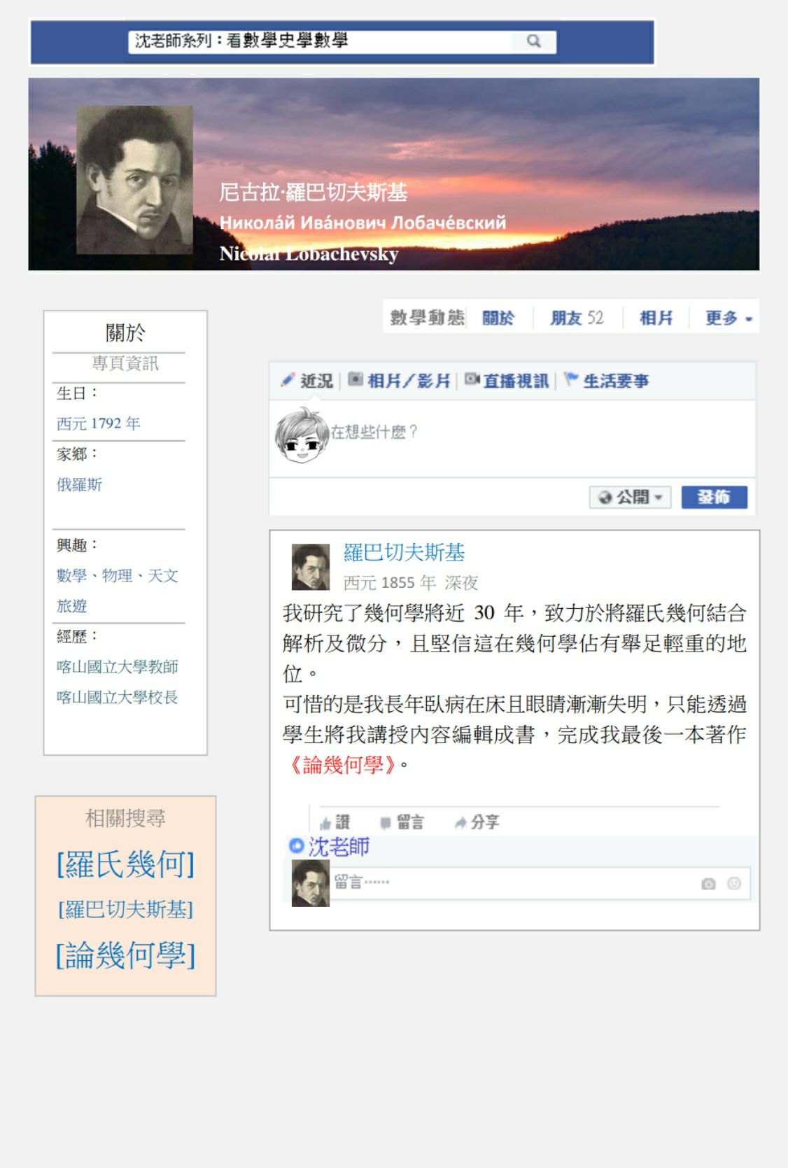Open the 朋友 52 tab
Viewport: 788px width, 1168px height.
point(577,318)
